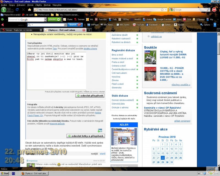Viewport: 220px width, 176px height.
Task: Select the Chytej.cz Firefox taskbar button
Action: (x=35, y=173)
